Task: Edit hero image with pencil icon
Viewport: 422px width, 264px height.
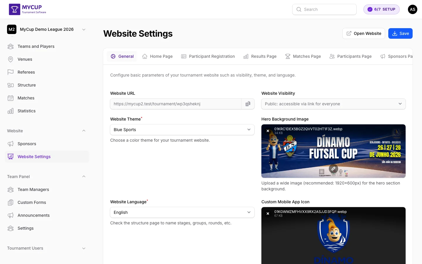Action: 333,169
